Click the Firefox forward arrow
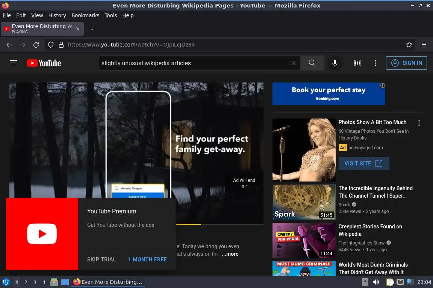Image resolution: width=433 pixels, height=288 pixels. tap(23, 45)
